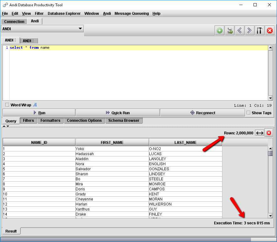Viewport: 277px width, 242px height.
Task: Enable the Word Wrap checkbox
Action: (x=7, y=105)
